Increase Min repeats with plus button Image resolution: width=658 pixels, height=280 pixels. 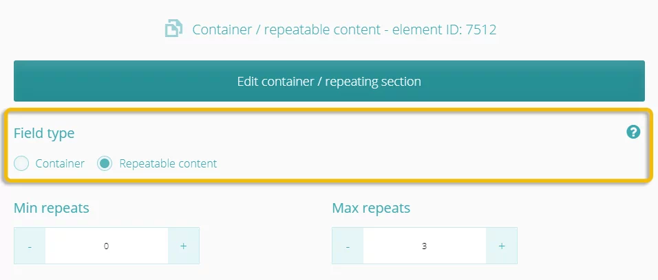click(183, 246)
